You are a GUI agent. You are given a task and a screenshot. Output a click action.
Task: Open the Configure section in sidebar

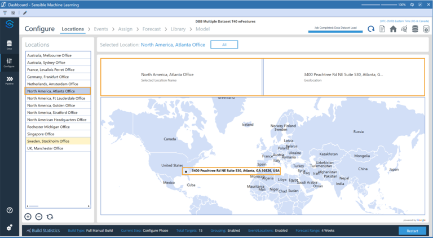10,63
